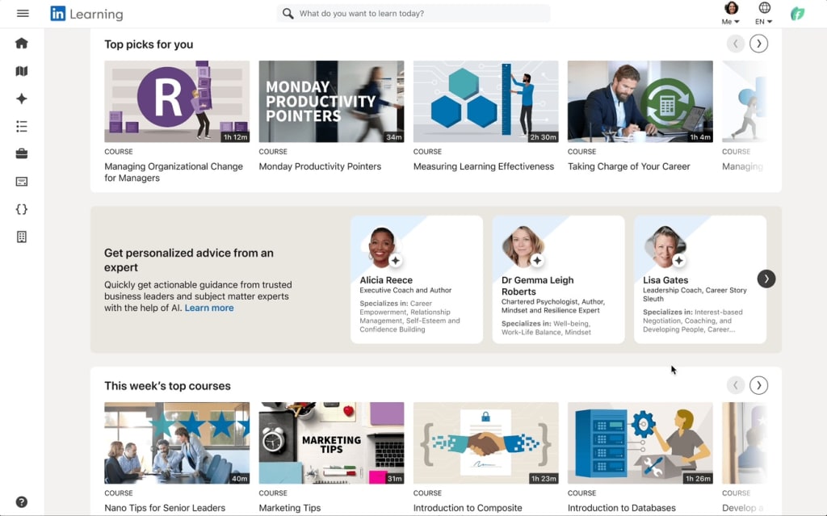
Task: Click the help question mark icon
Action: 22,501
